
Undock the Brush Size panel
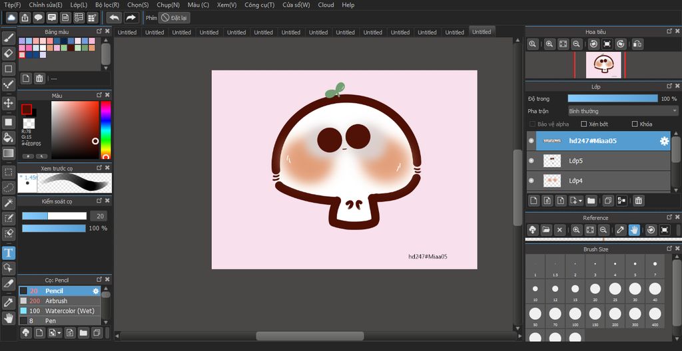669,249
